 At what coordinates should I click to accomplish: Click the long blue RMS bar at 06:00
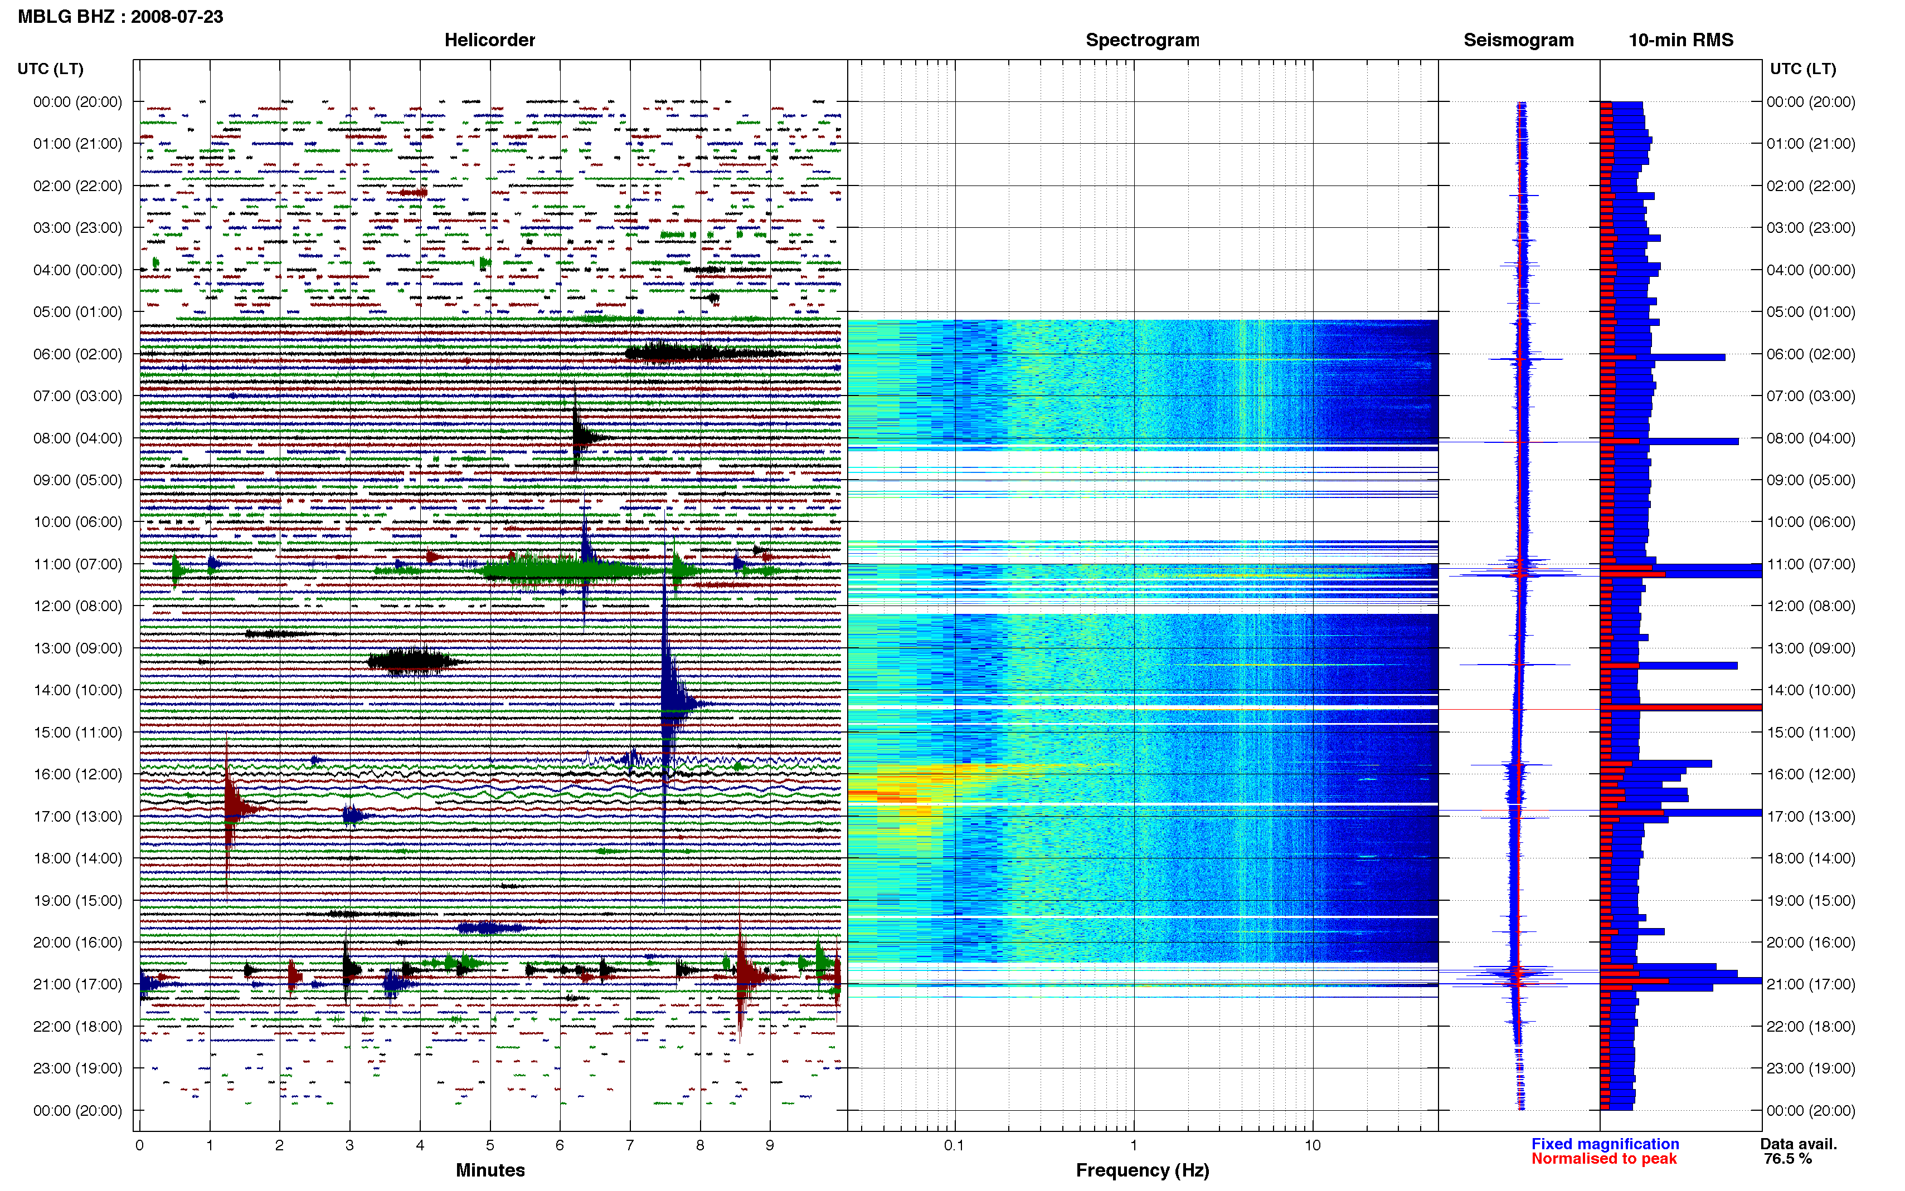click(x=1663, y=358)
